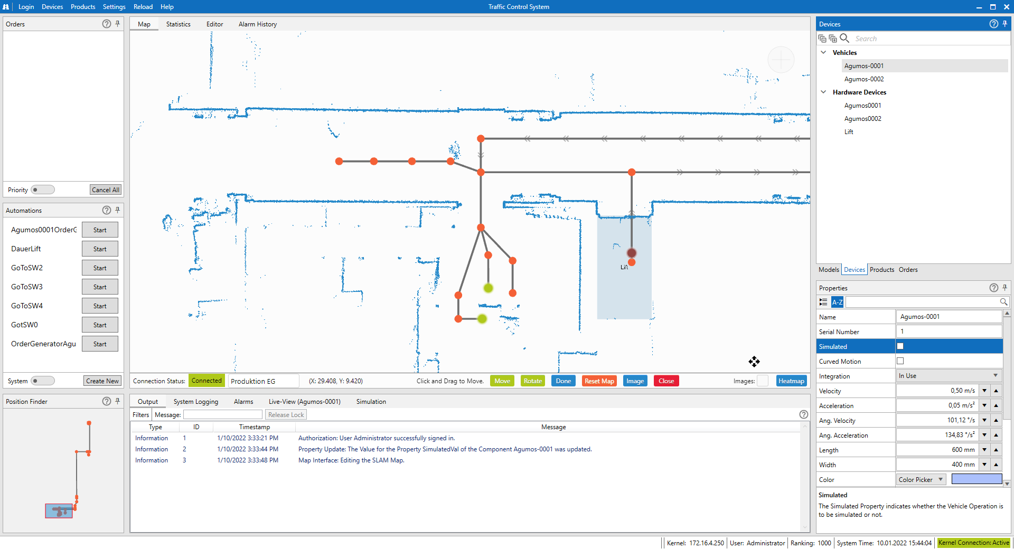This screenshot has height=549, width=1014.
Task: Open the Color Picker dropdown
Action: (921, 479)
